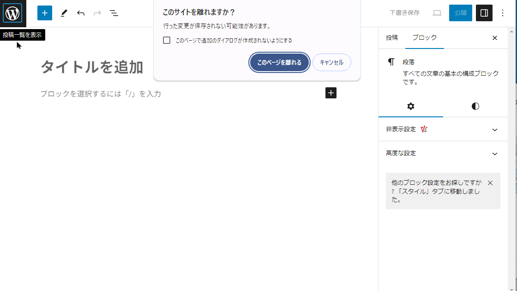
Task: Click the このページを離れる button
Action: (279, 62)
